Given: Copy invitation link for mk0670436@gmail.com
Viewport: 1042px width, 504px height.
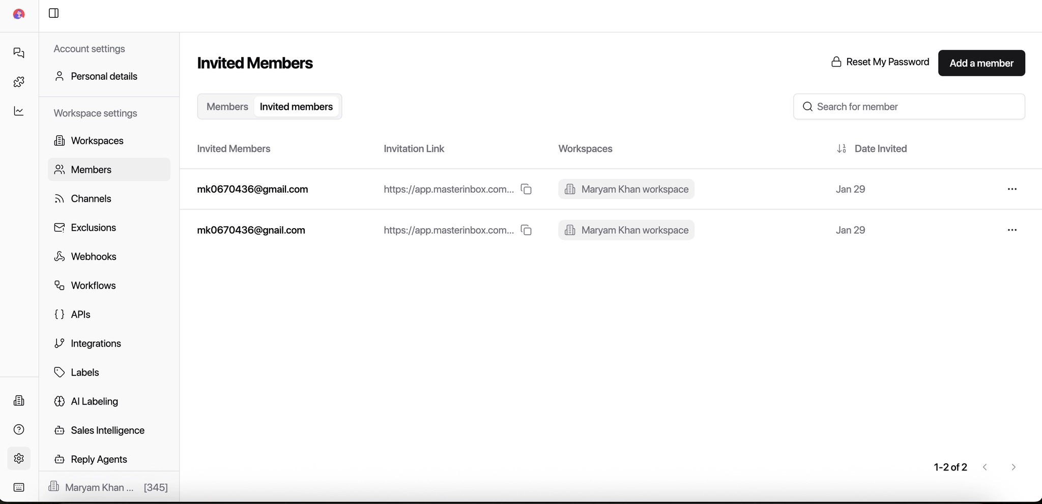Looking at the screenshot, I should [526, 188].
